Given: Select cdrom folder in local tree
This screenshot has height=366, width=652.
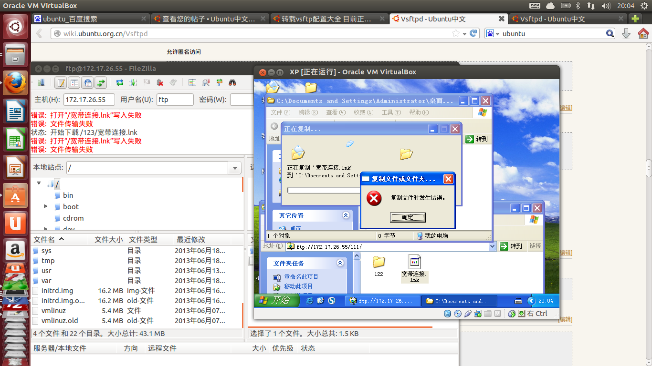Looking at the screenshot, I should pyautogui.click(x=73, y=218).
